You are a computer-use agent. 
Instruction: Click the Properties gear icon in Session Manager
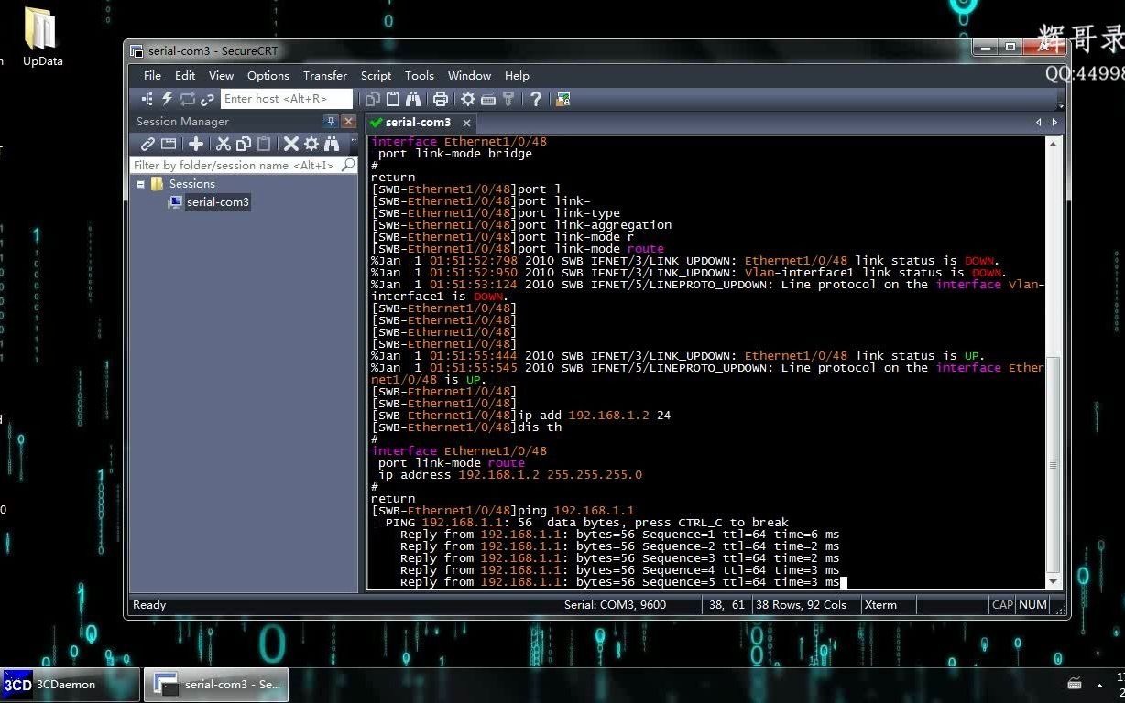(311, 144)
